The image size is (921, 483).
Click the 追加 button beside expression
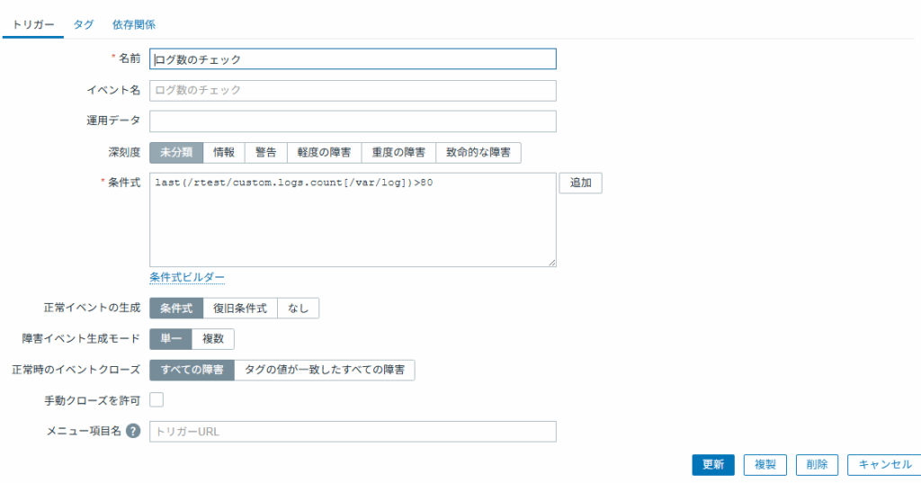point(580,183)
